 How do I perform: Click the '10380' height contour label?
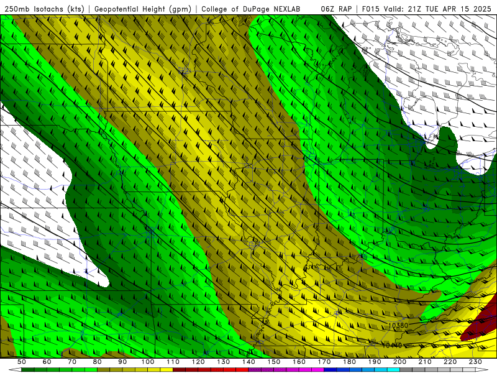[398, 325]
